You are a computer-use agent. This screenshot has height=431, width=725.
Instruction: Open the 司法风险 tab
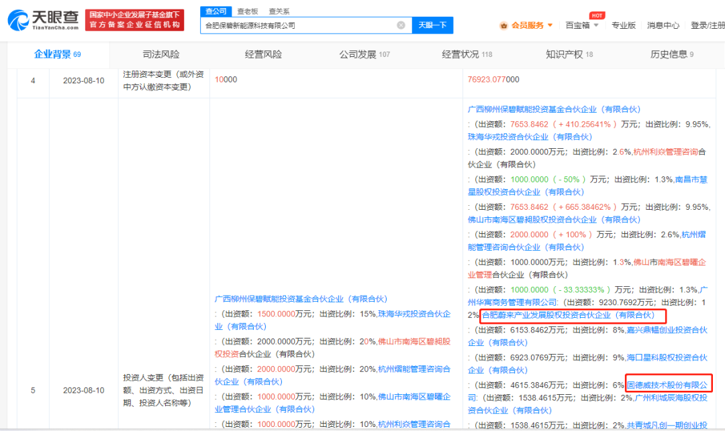click(161, 54)
